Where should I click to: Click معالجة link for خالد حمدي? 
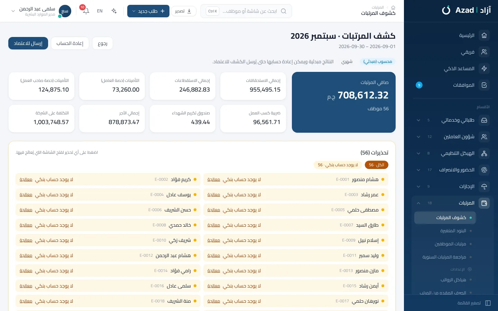[x=26, y=225]
